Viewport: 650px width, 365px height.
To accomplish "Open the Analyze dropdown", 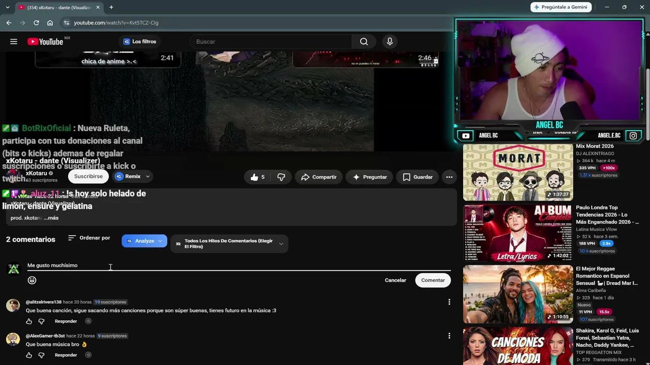I will pos(144,241).
